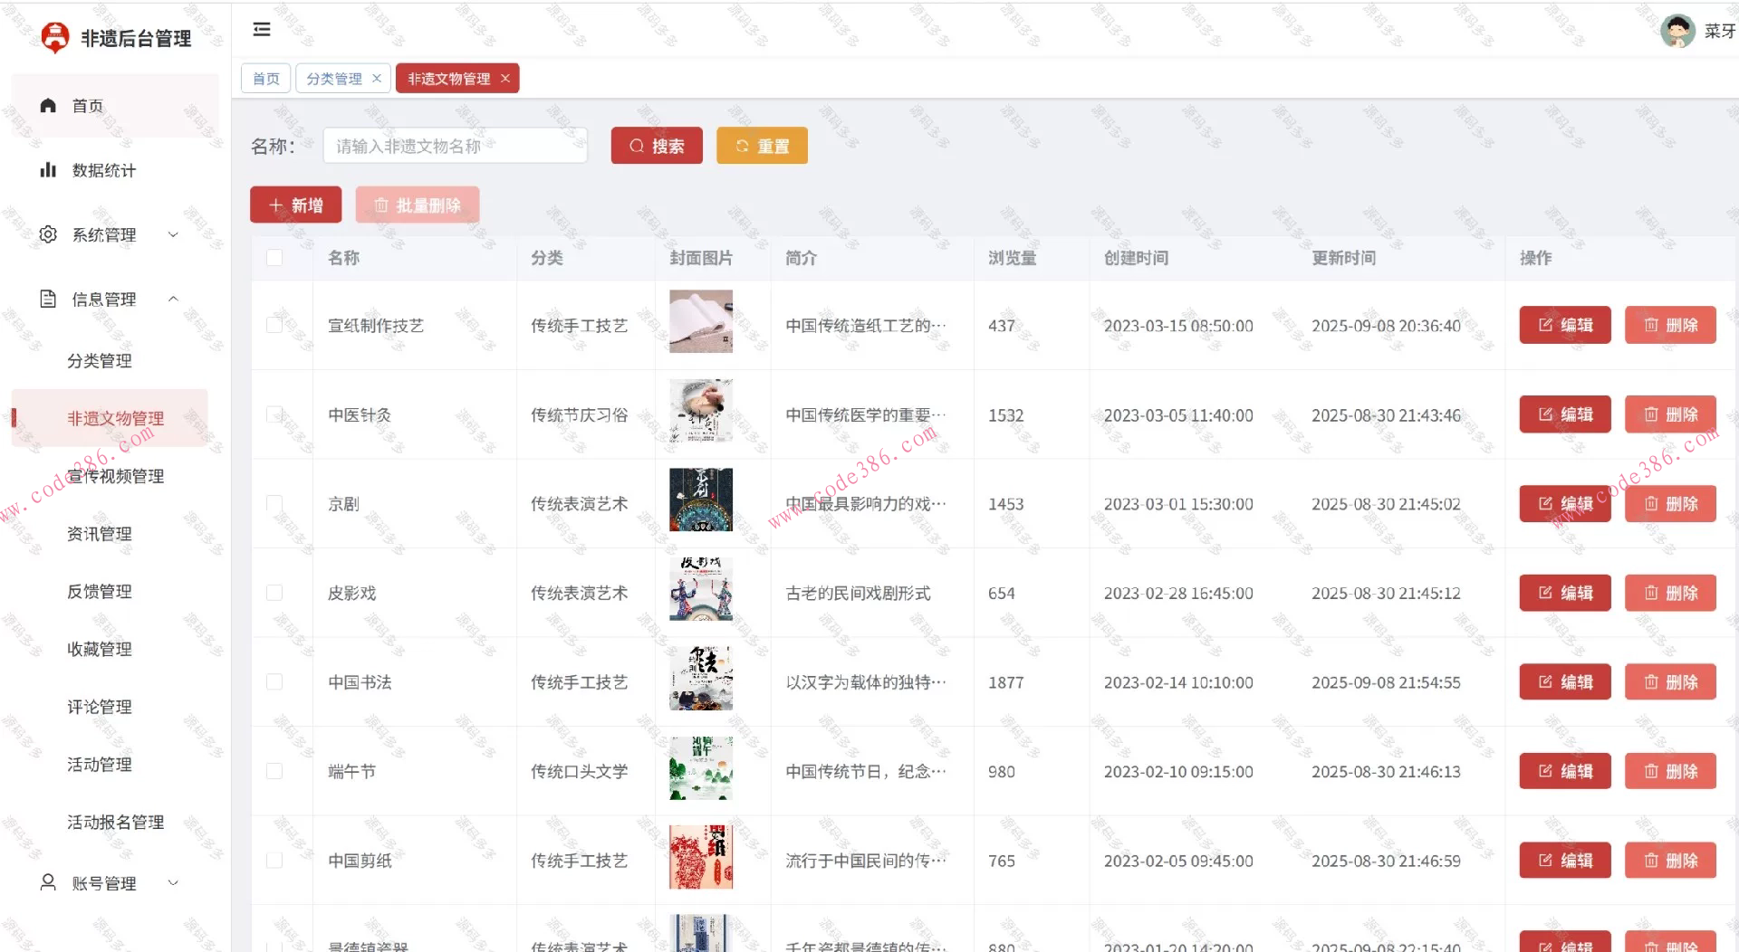1739x952 pixels.
Task: Click the 重置 reset button
Action: [x=762, y=145]
